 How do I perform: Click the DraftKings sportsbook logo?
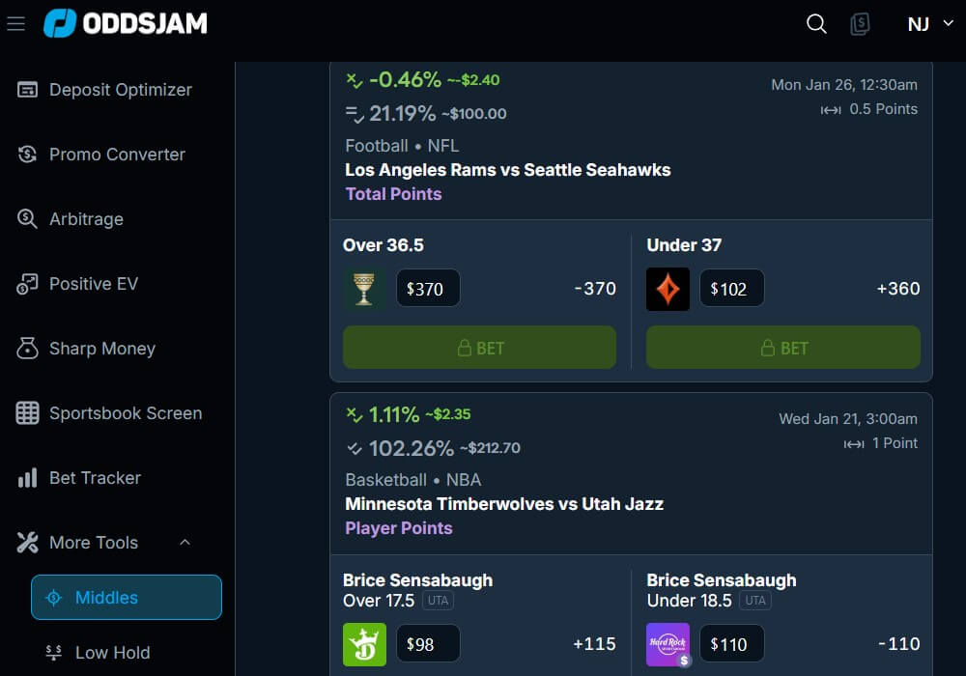coord(364,643)
